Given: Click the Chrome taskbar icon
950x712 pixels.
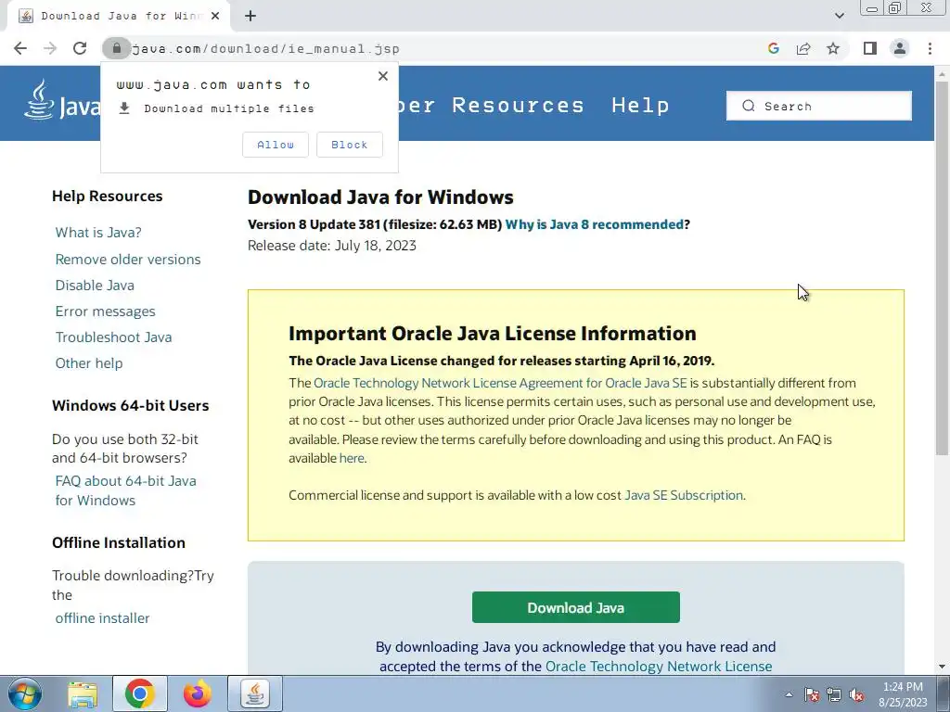Looking at the screenshot, I should point(140,693).
